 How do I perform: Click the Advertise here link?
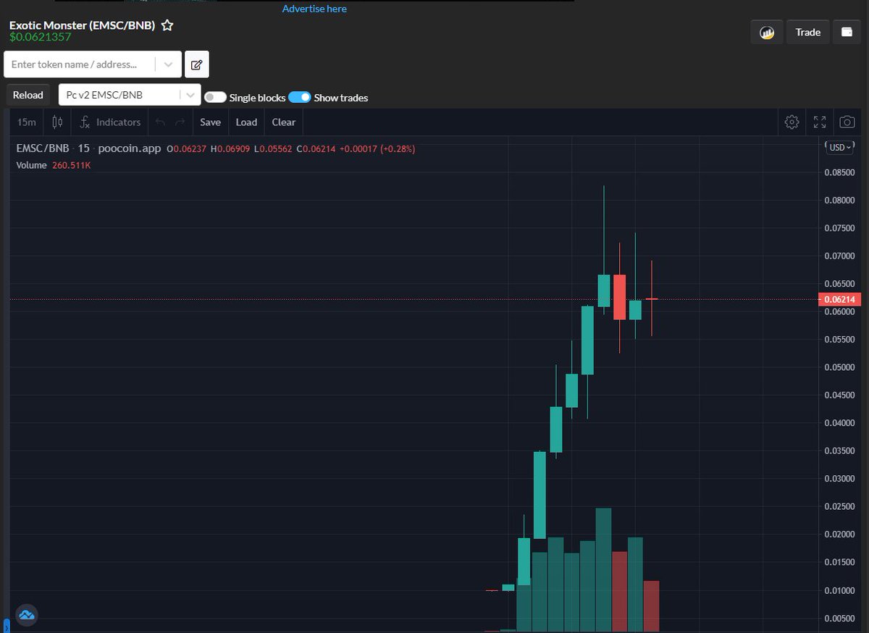click(314, 9)
